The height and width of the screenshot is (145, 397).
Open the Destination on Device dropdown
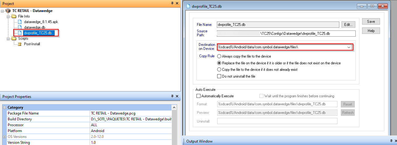(349, 47)
